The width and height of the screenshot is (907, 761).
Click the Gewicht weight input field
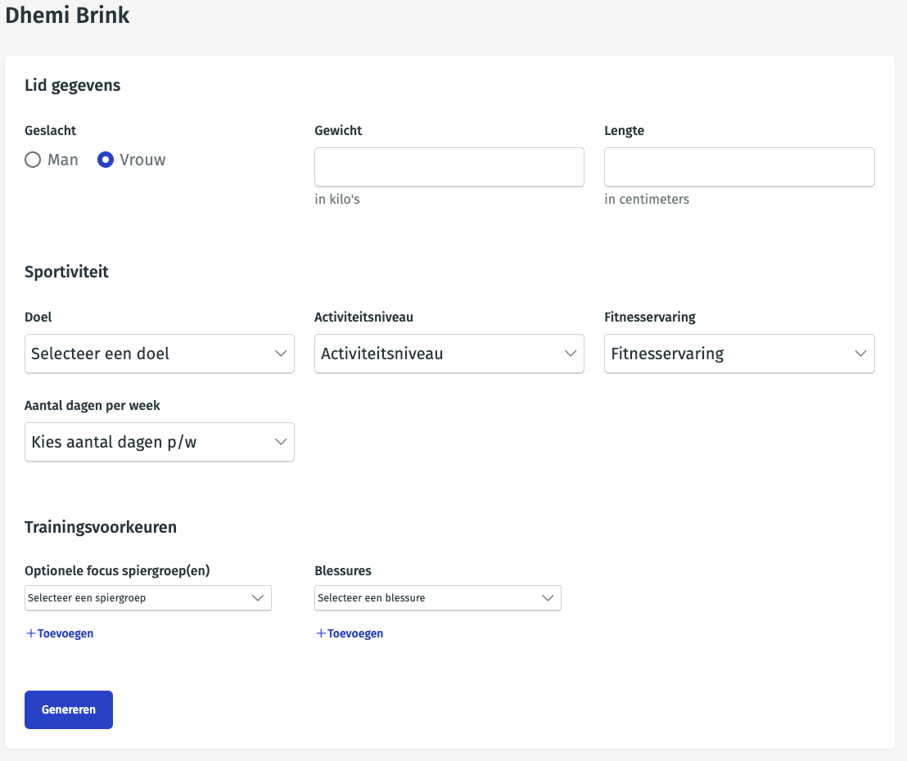click(449, 167)
